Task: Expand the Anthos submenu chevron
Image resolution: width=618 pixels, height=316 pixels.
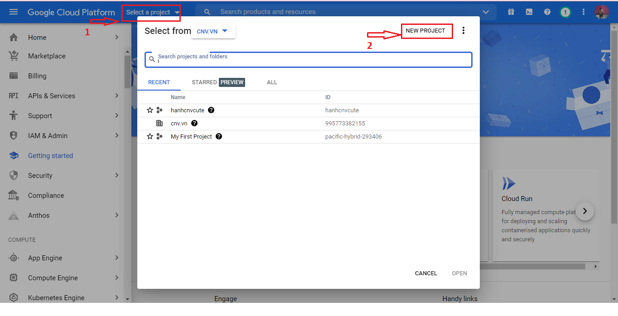Action: [x=117, y=215]
